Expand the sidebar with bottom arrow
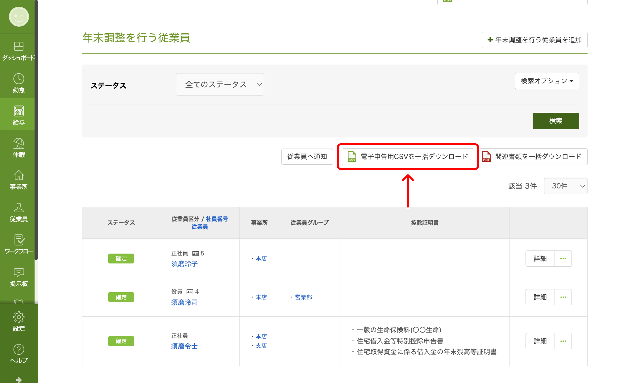The height and width of the screenshot is (383, 632). click(x=19, y=379)
